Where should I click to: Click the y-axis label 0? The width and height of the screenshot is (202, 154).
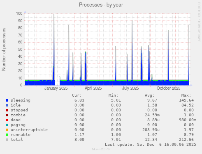pos(21,85)
